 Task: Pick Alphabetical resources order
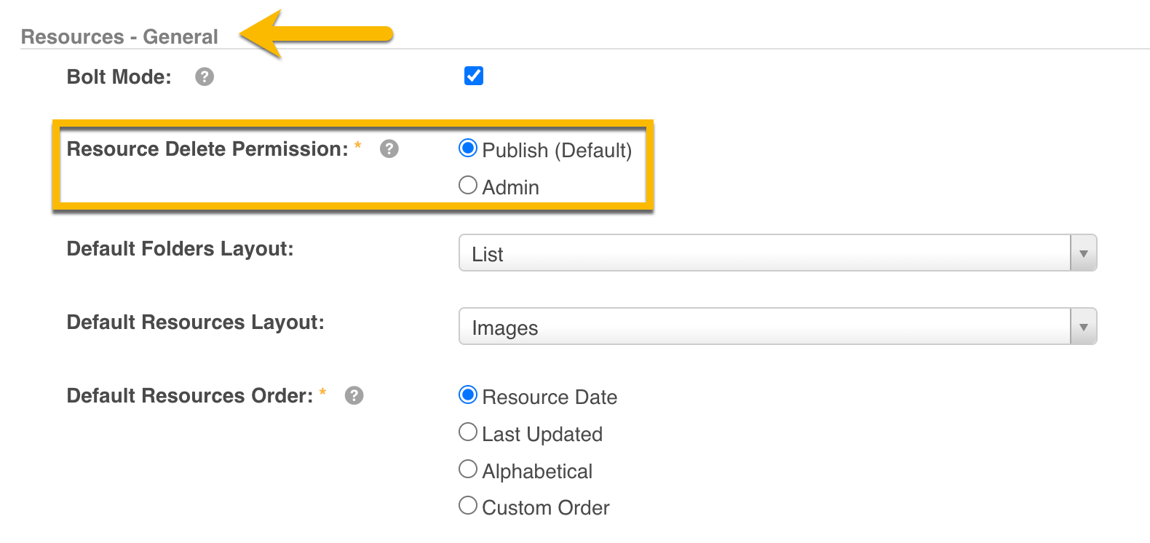pos(468,469)
